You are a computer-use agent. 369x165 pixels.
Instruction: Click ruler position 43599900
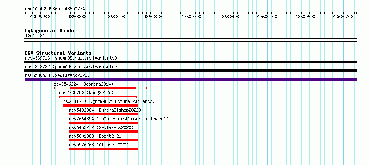point(40,17)
